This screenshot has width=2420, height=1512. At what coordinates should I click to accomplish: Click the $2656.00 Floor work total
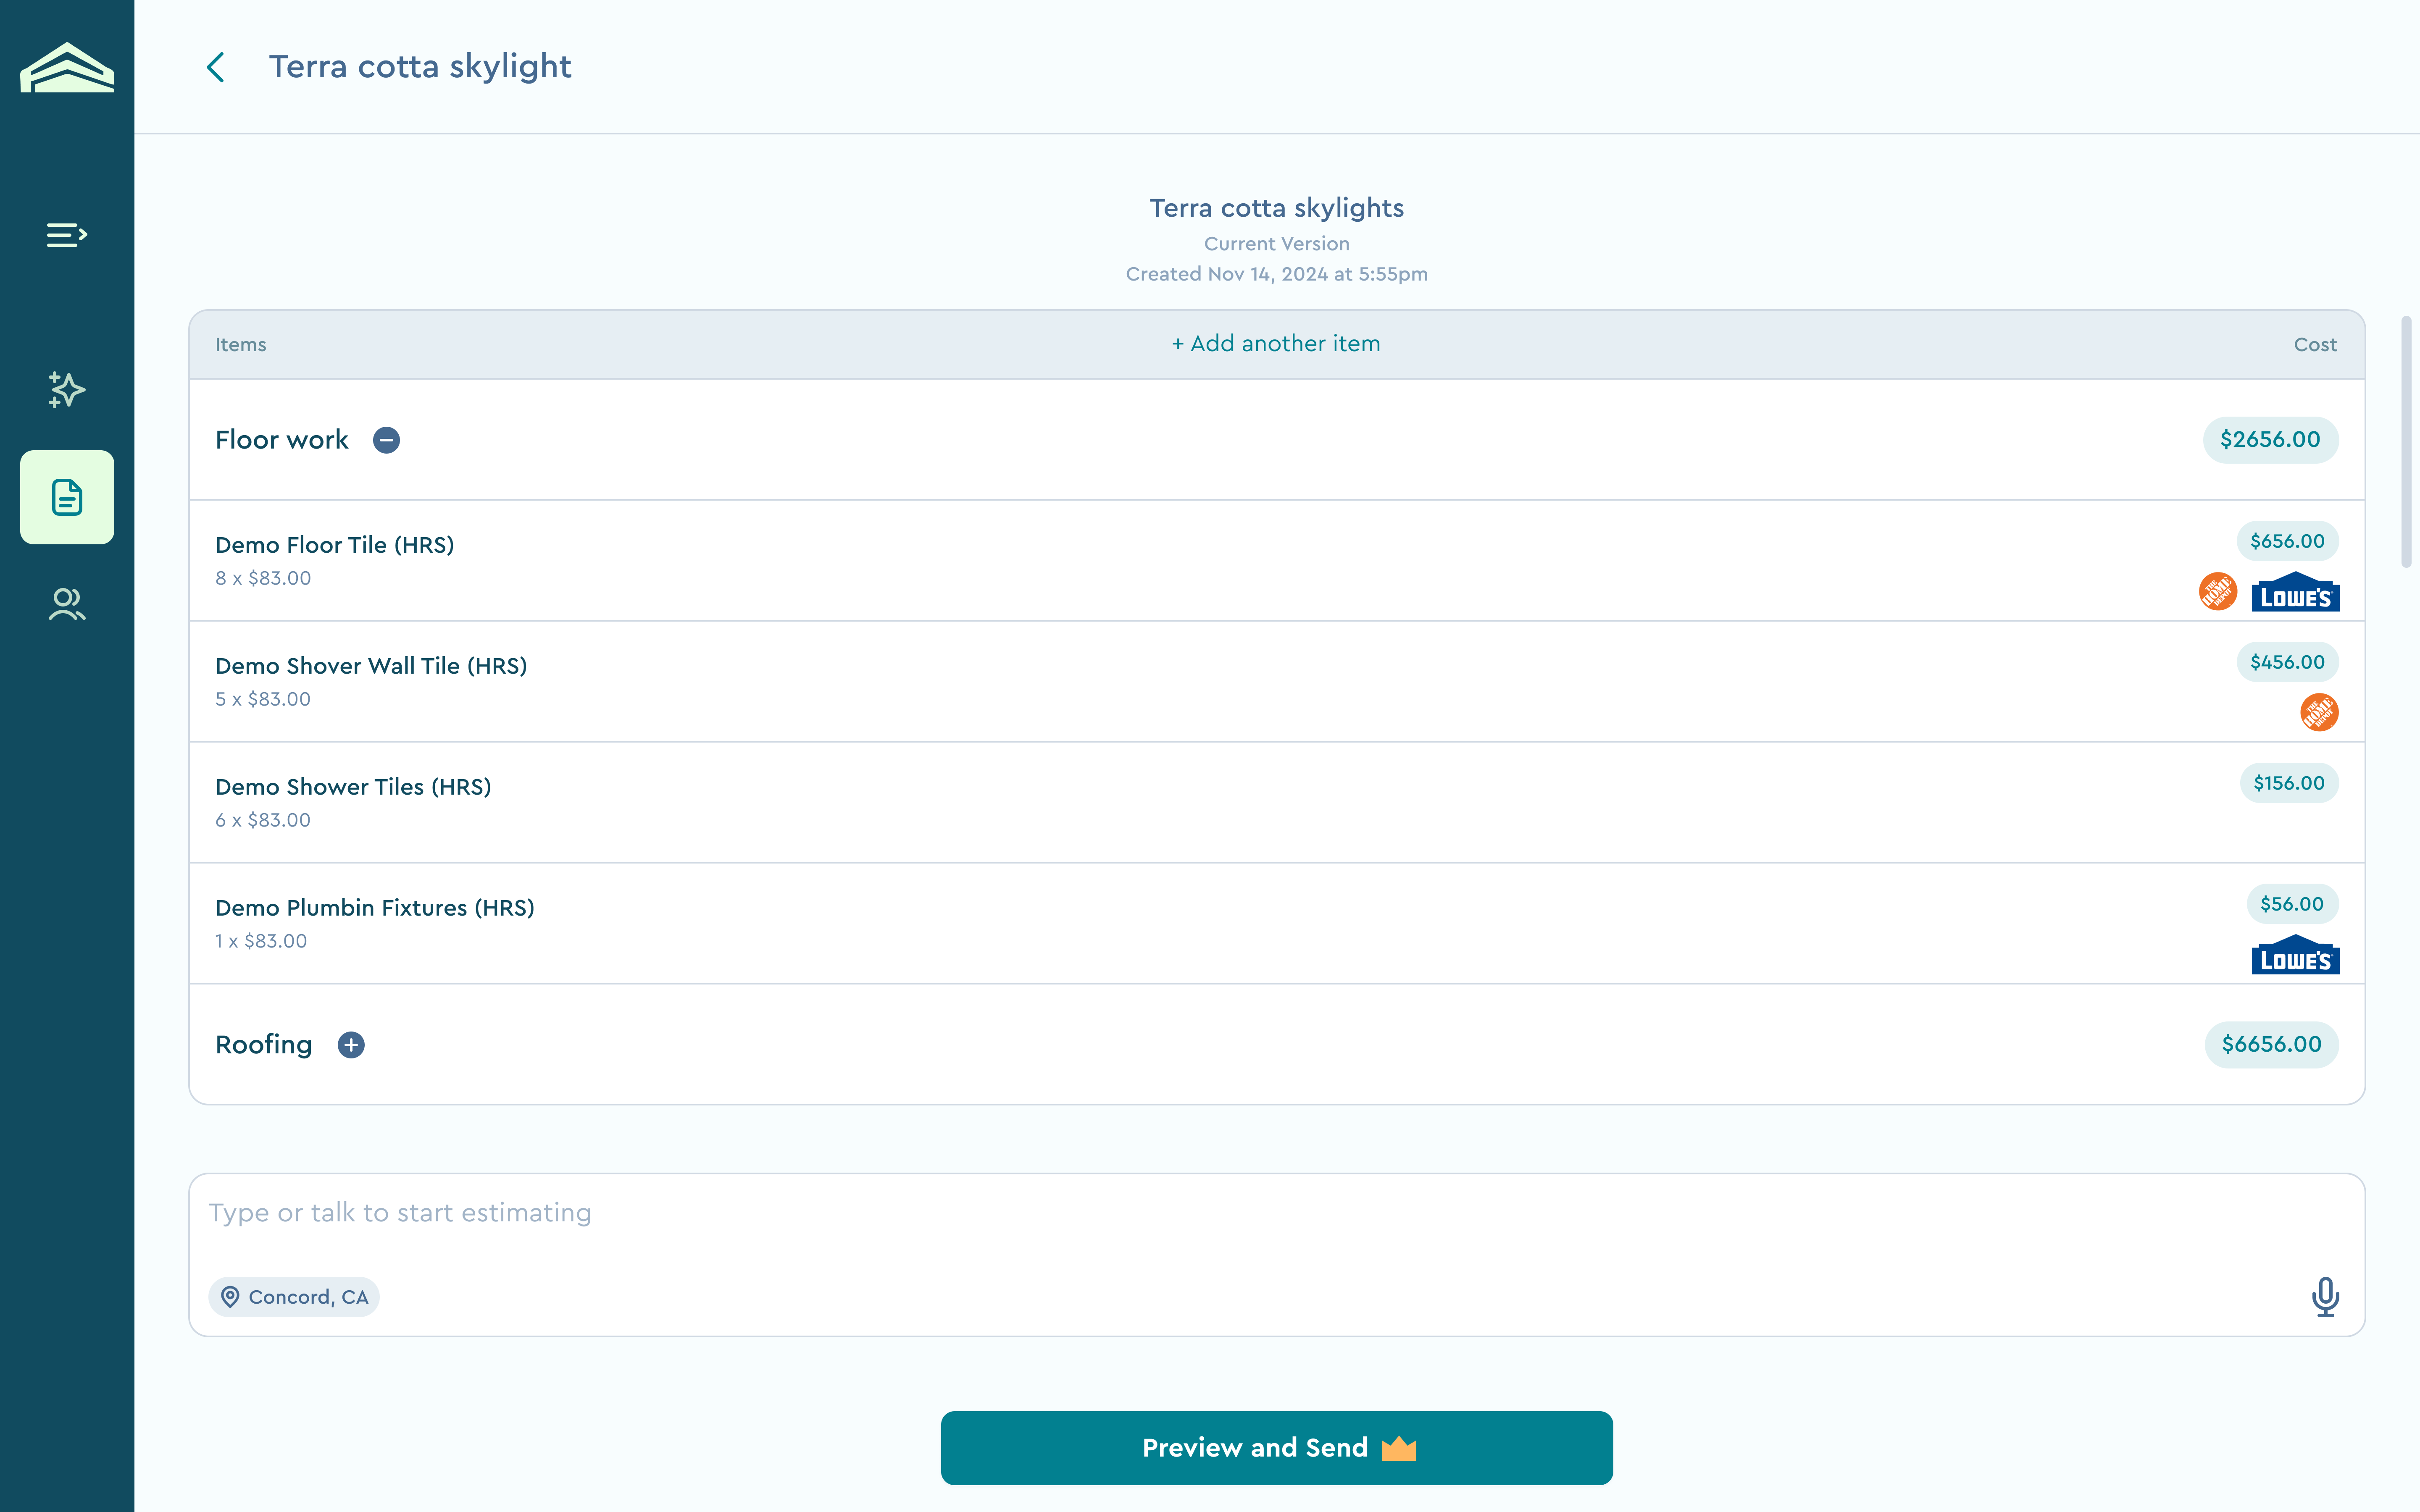[x=2270, y=440]
